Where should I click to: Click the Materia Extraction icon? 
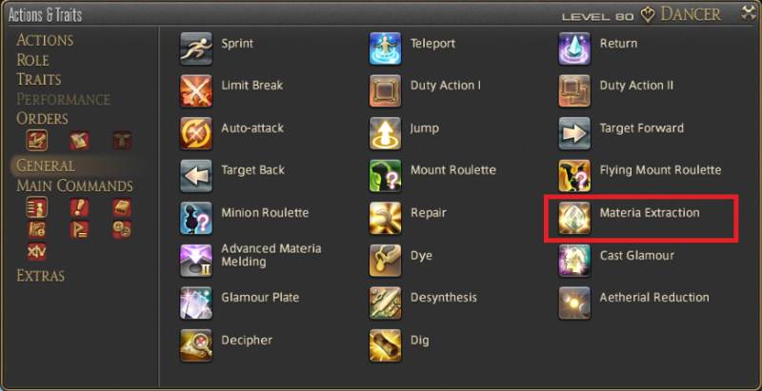pyautogui.click(x=574, y=218)
